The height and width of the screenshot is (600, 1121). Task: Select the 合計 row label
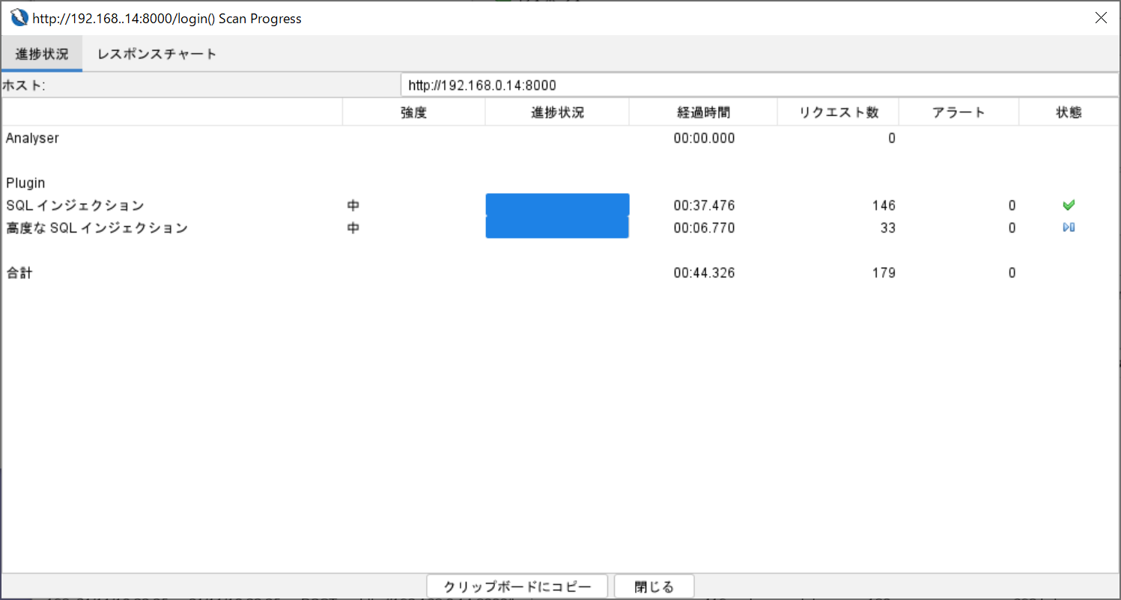pyautogui.click(x=19, y=273)
